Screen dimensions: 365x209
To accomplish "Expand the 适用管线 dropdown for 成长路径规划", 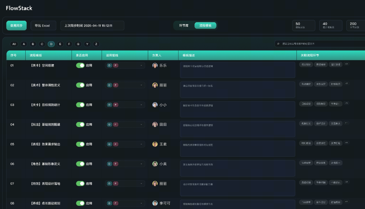I will point(125,203).
